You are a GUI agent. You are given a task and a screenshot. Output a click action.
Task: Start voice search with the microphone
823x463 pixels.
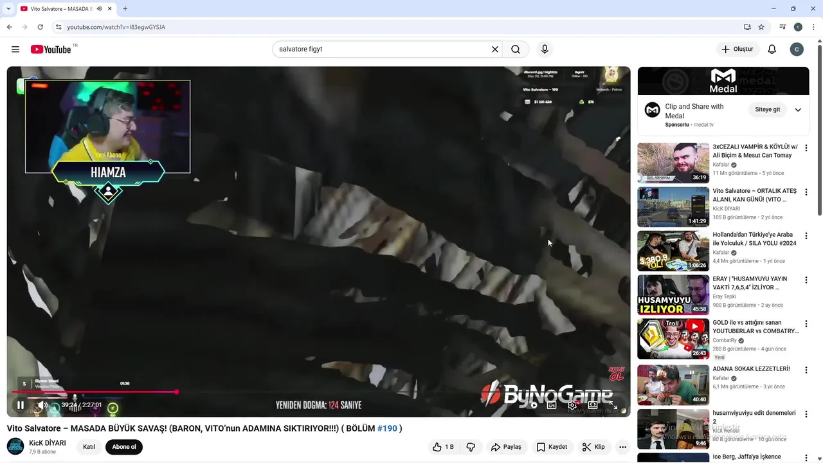pyautogui.click(x=545, y=50)
